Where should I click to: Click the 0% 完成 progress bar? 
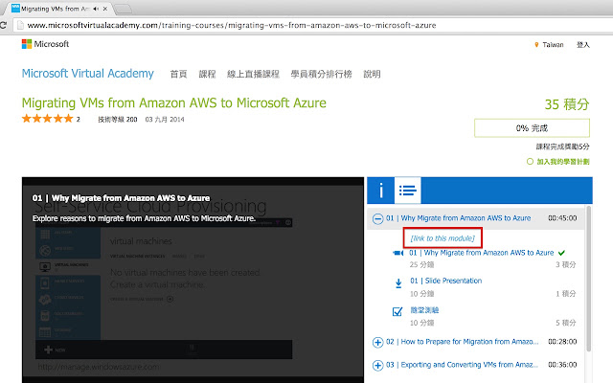[x=532, y=128]
